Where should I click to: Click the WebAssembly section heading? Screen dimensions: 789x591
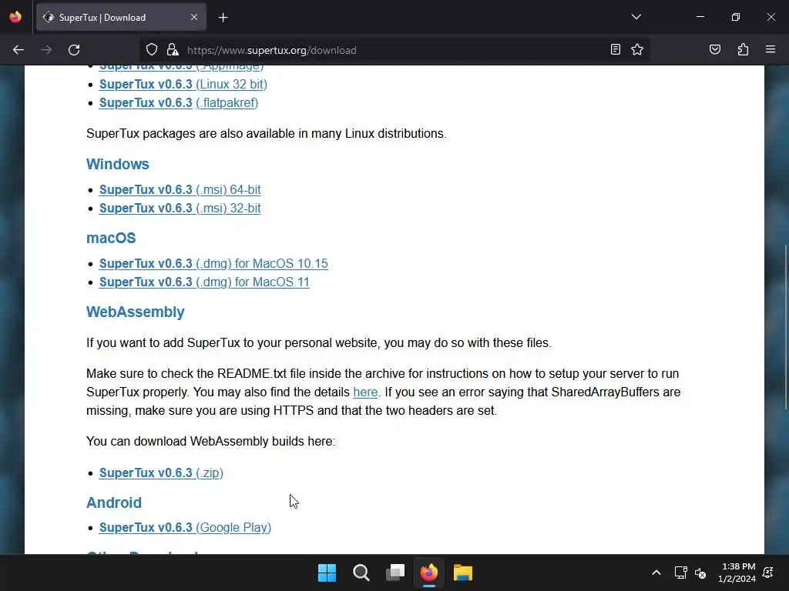tap(136, 312)
